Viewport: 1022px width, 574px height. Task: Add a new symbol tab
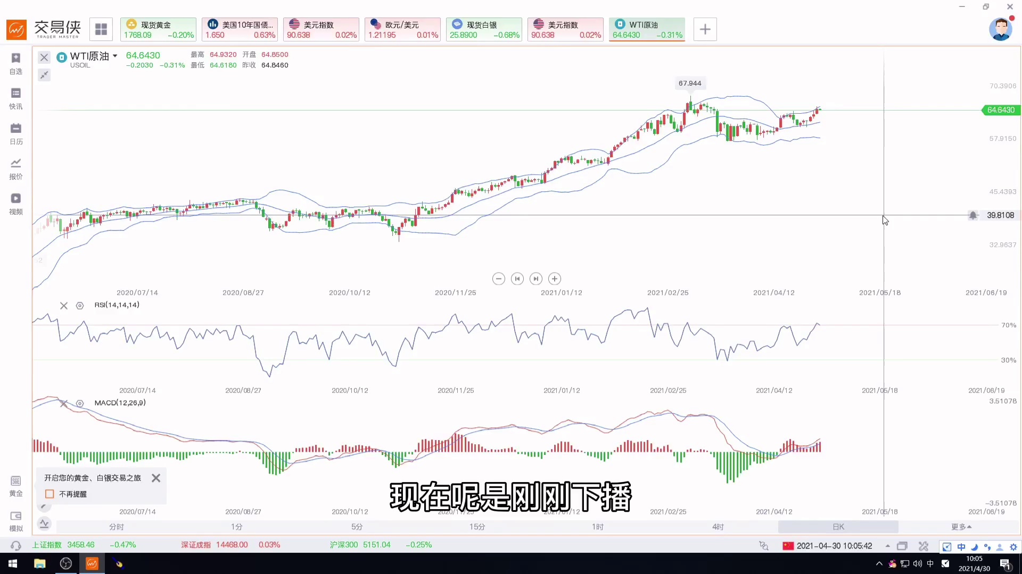coord(705,29)
